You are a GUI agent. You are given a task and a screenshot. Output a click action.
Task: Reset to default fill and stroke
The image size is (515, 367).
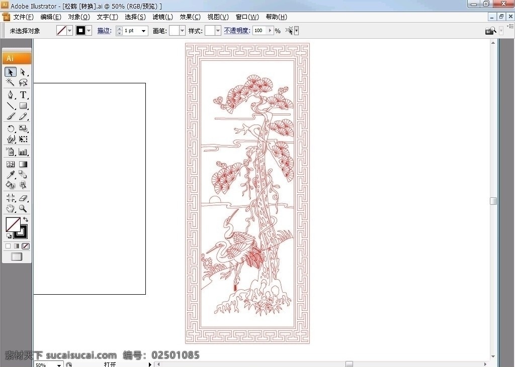point(9,235)
